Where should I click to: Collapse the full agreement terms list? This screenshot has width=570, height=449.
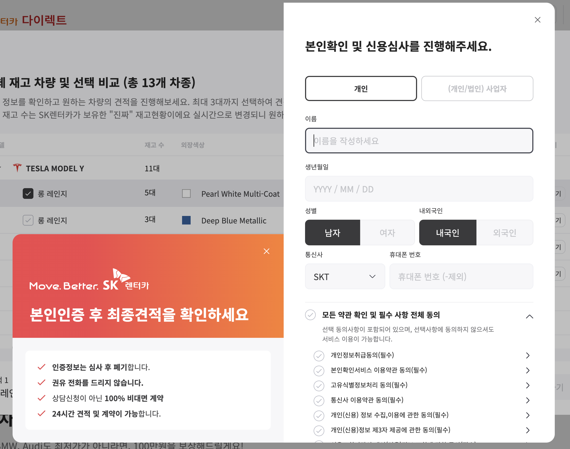(x=529, y=317)
